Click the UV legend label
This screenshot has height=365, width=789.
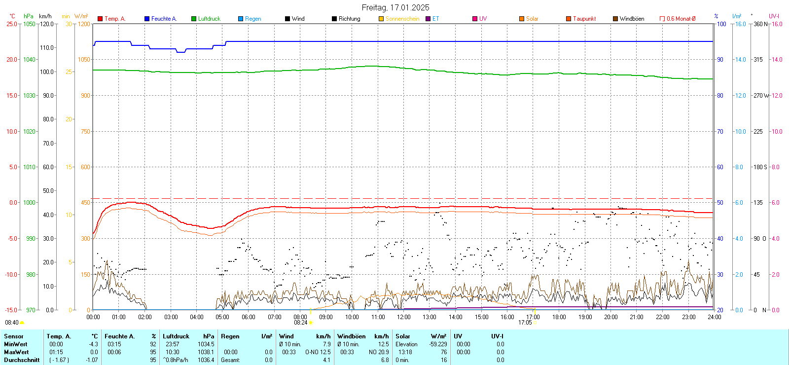pos(483,19)
